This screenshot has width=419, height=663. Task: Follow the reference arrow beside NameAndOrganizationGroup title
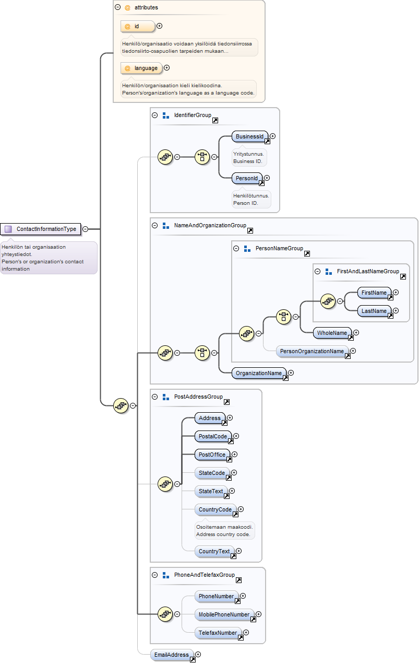250,230
